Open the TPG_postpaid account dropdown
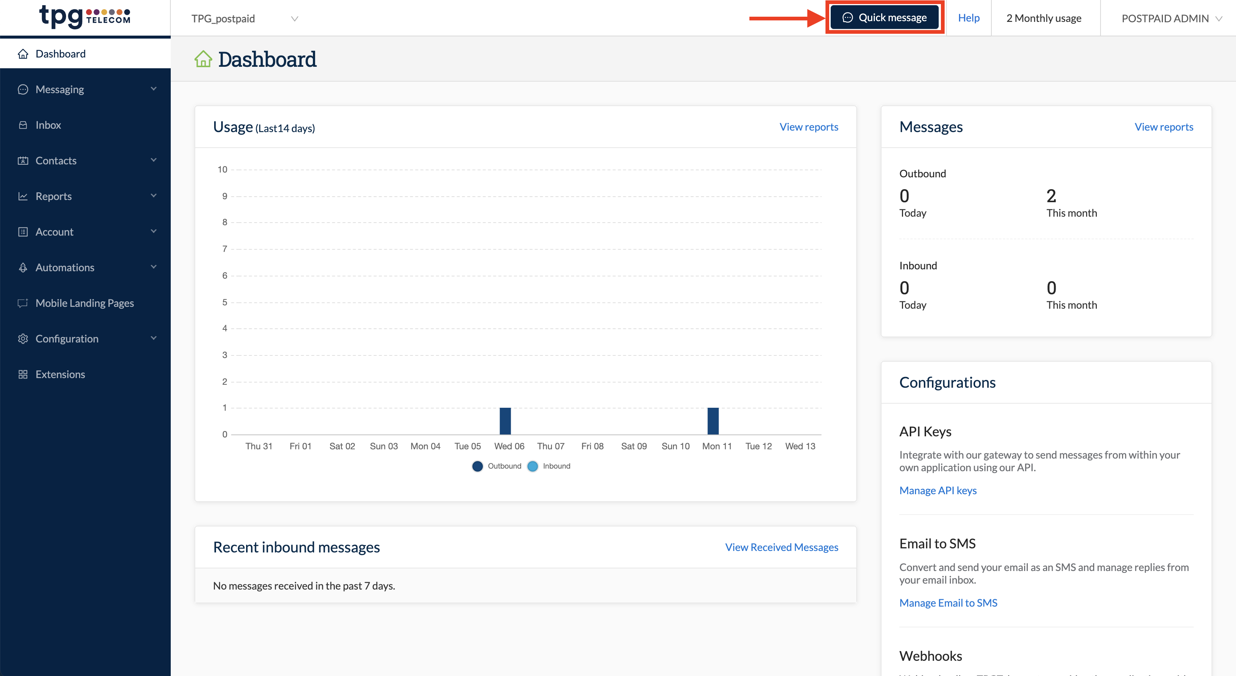 (x=245, y=19)
